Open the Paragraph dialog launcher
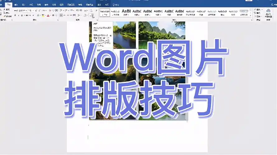Viewport: 277px width, 155px height. point(97,20)
